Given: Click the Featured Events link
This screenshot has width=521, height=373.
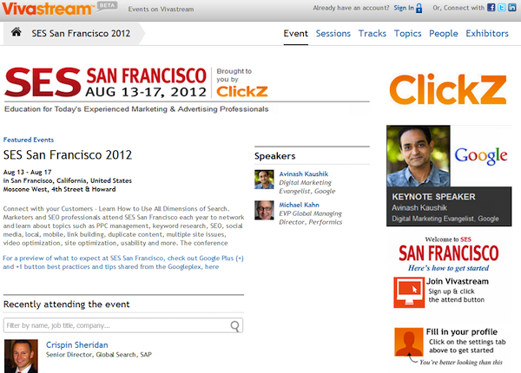Looking at the screenshot, I should click(x=29, y=140).
